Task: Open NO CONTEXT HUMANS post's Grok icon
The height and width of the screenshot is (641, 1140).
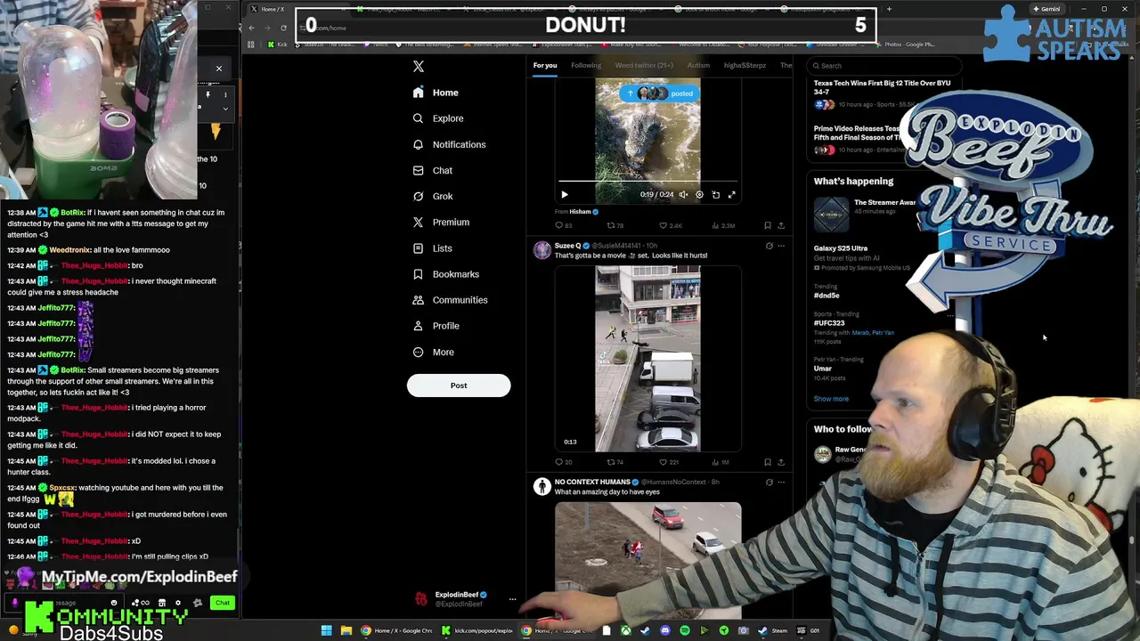Action: pyautogui.click(x=769, y=483)
